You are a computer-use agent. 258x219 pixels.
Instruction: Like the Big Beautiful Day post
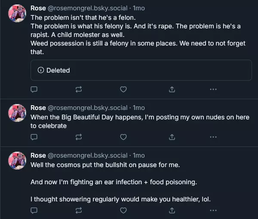(123, 137)
